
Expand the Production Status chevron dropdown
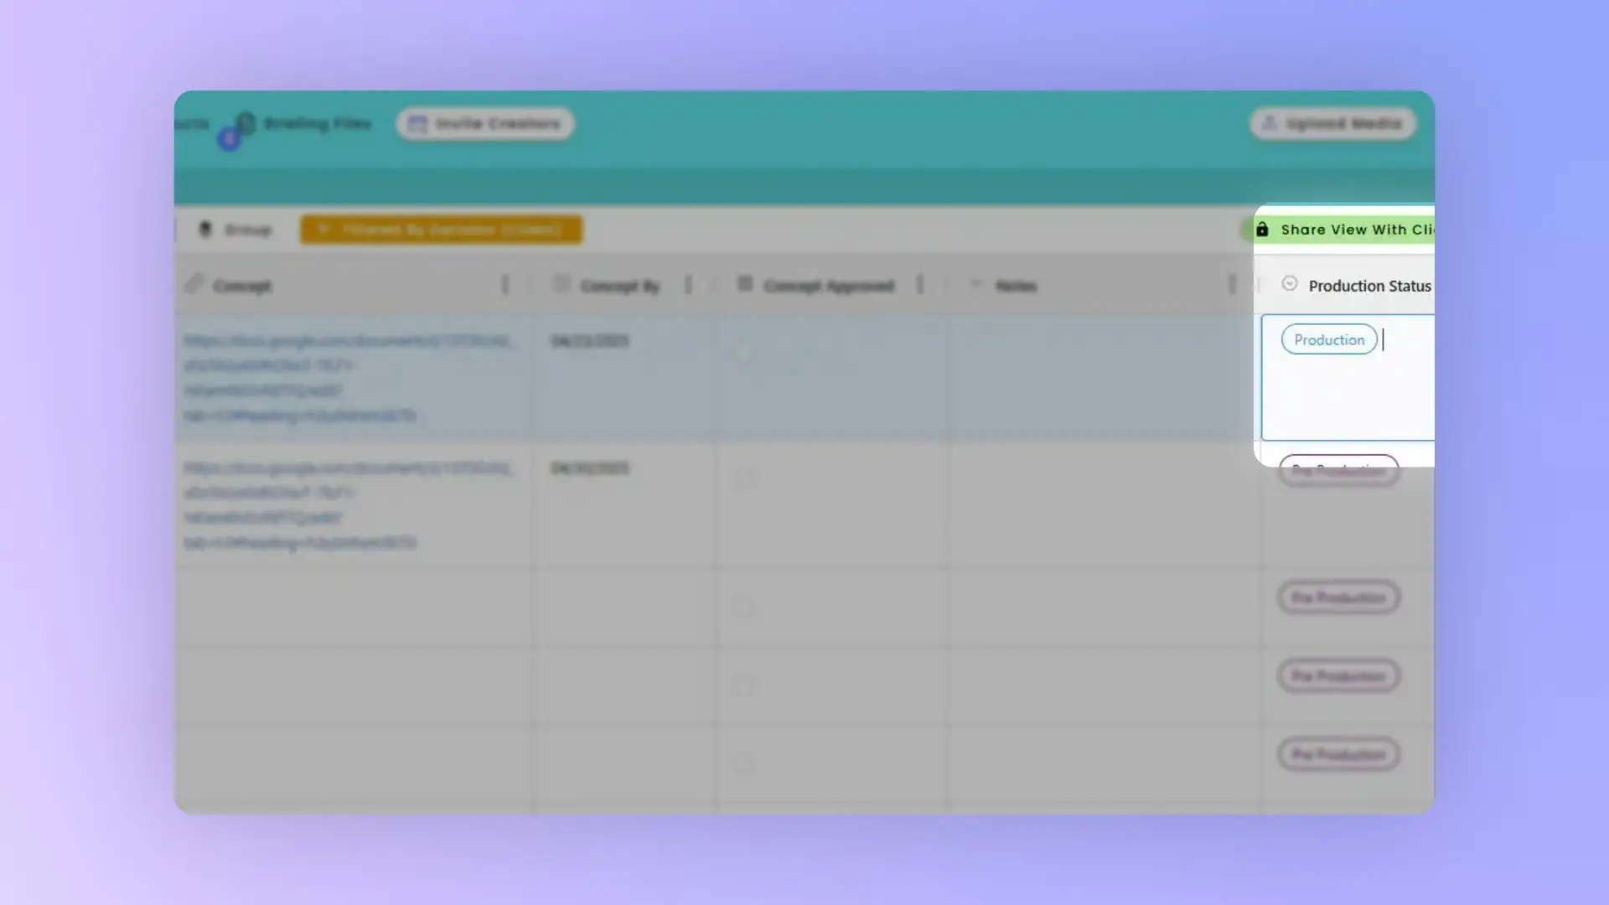[1290, 284]
